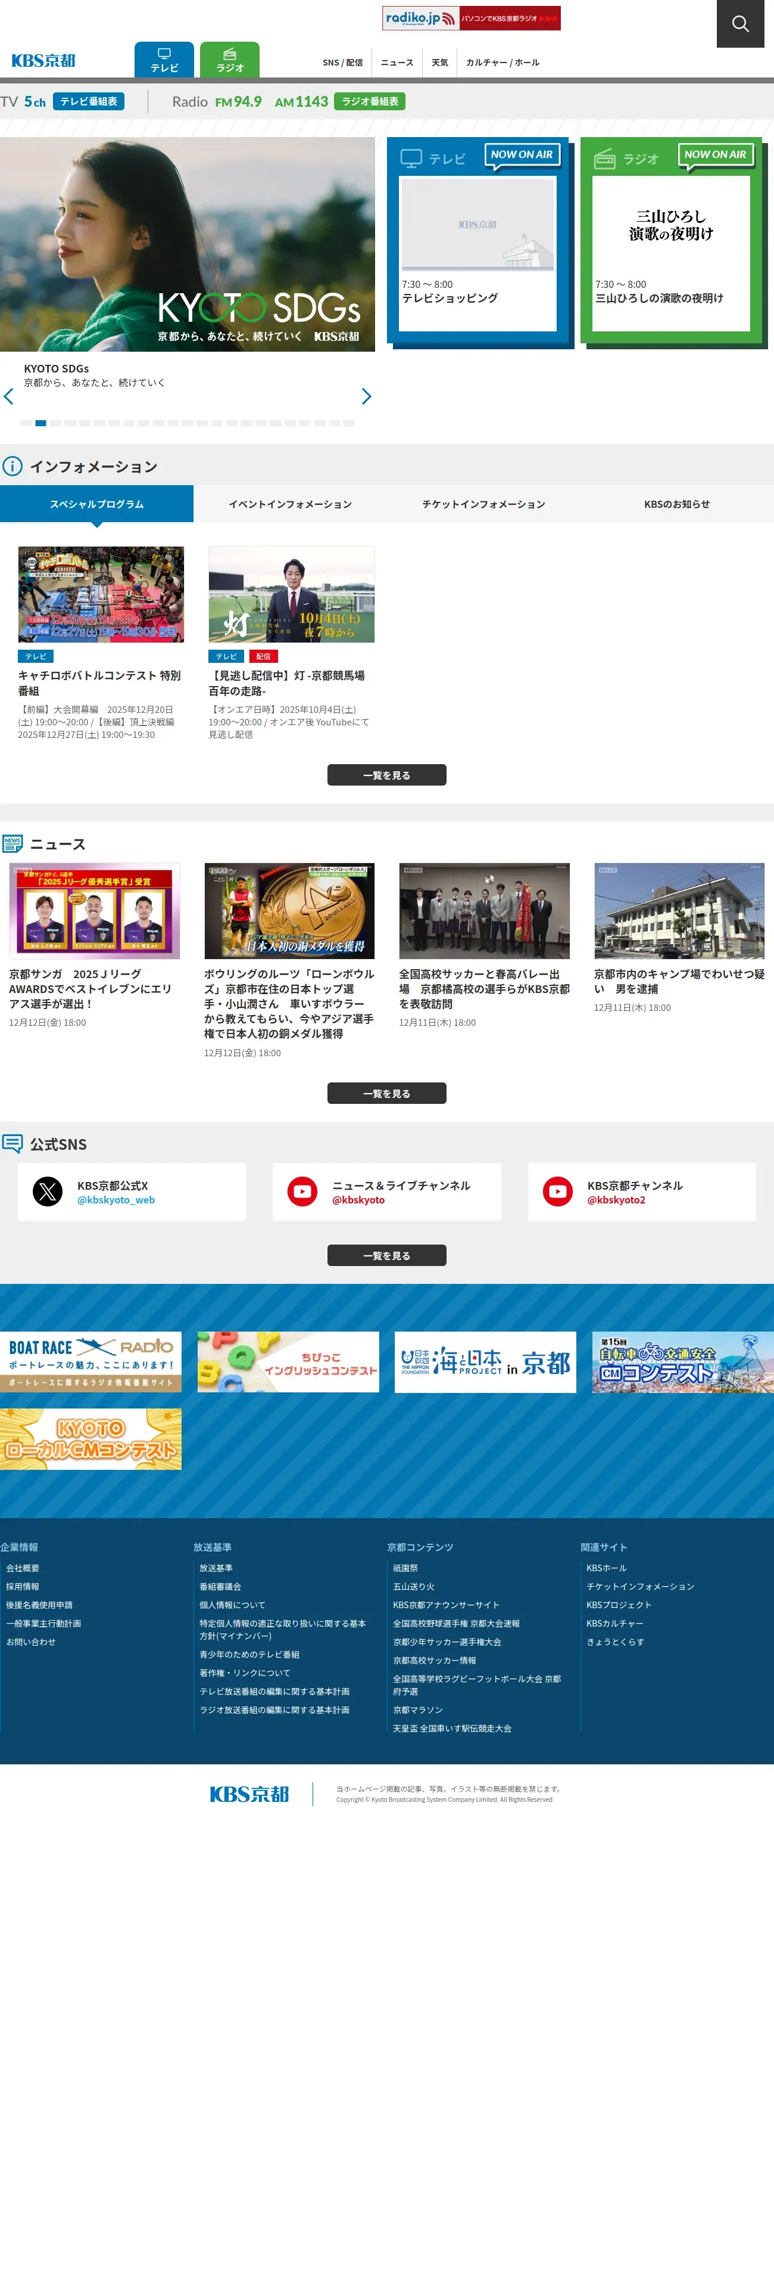
Task: Open 灯 -京都競馬場 百年の走路 thumbnail
Action: 291,594
